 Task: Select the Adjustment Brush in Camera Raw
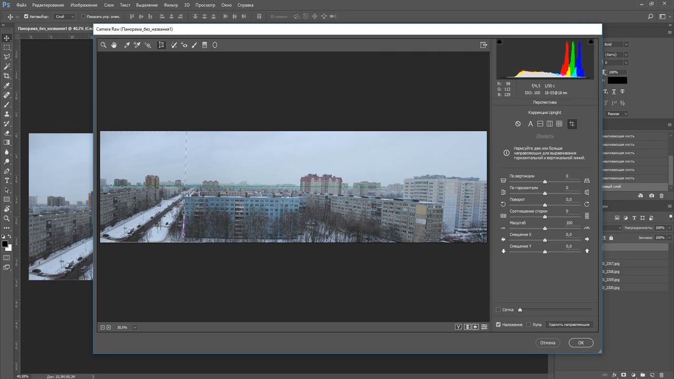click(194, 45)
